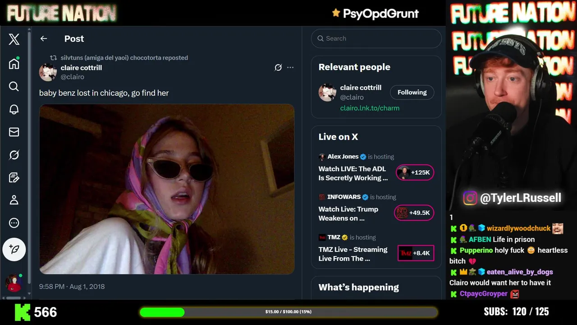The image size is (577, 325).
Task: Go back using the arrow next to Post
Action: pos(44,39)
